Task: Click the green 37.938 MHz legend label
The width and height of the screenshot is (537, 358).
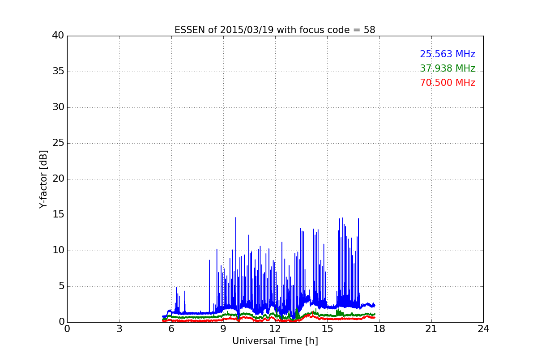Action: [x=447, y=68]
